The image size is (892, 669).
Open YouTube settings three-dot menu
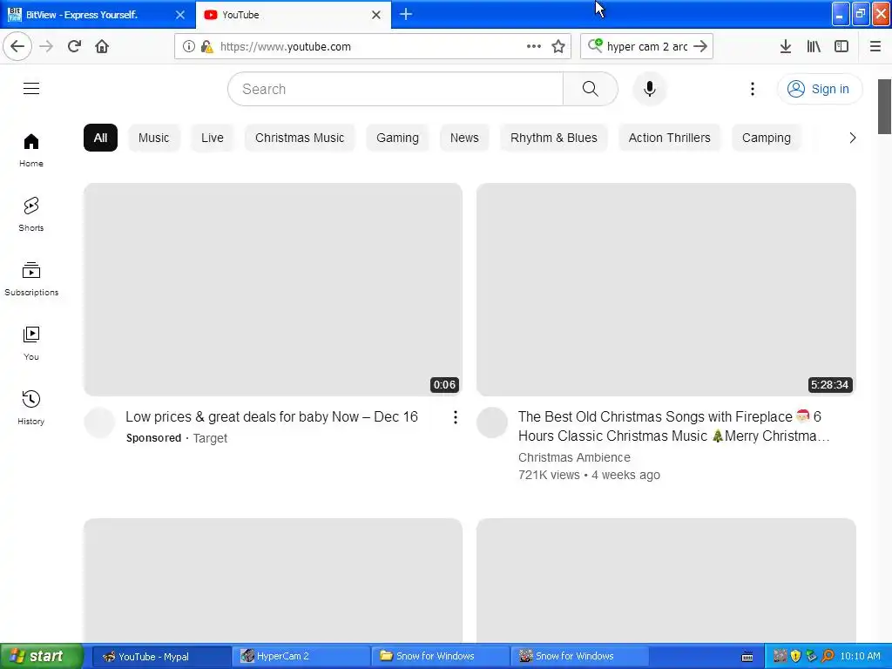coord(752,89)
